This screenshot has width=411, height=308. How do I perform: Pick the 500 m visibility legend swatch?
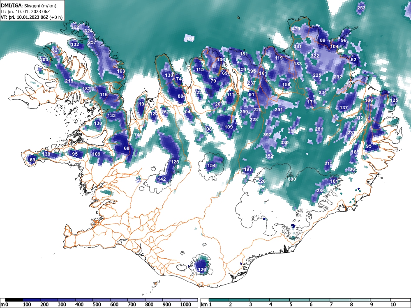tap(102, 300)
